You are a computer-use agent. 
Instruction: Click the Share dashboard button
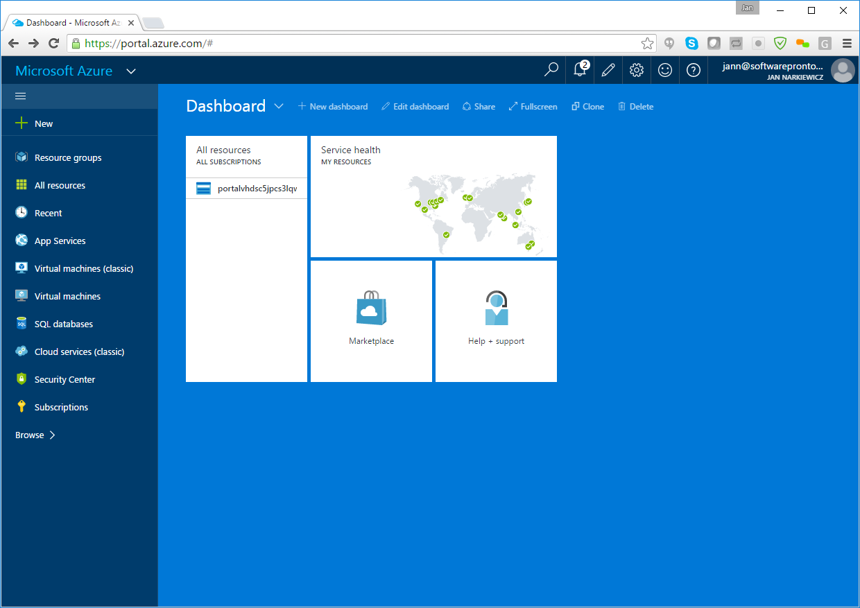(479, 107)
